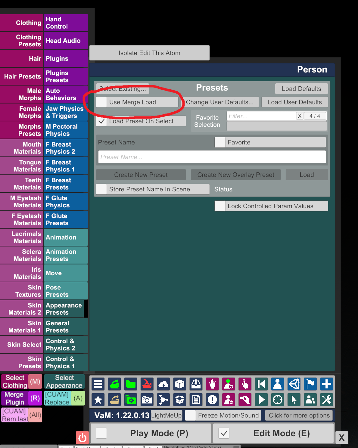This screenshot has width=358, height=448.
Task: Click the red open-folder icon
Action: coord(147,384)
